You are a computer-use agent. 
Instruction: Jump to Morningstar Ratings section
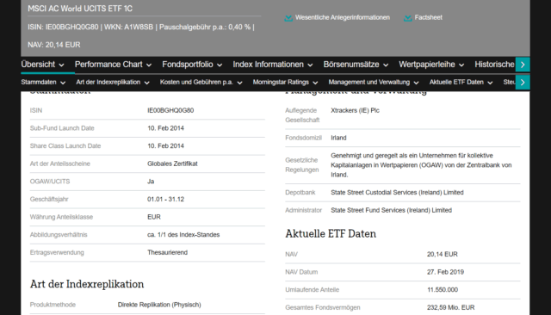point(281,82)
